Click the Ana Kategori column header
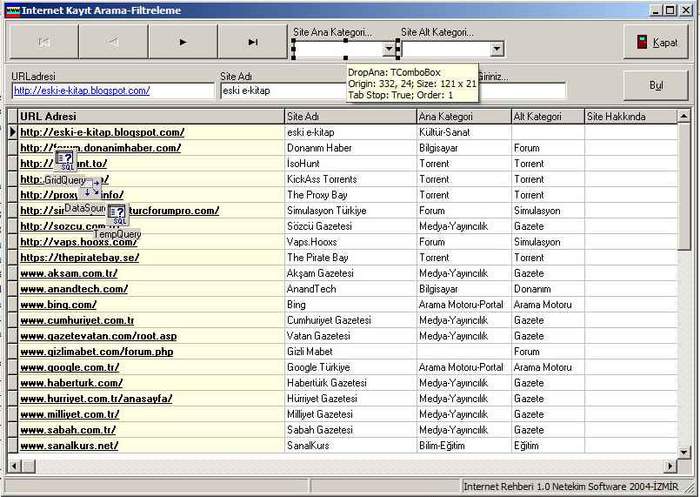 [463, 117]
